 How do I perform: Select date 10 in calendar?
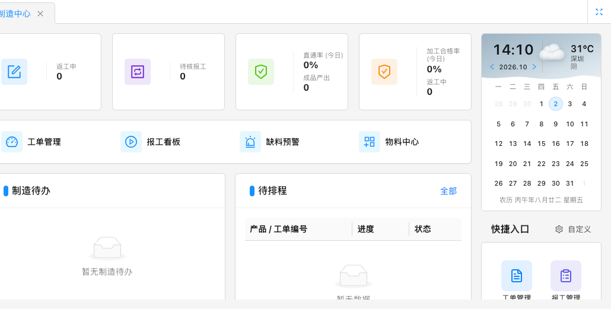[x=569, y=124]
